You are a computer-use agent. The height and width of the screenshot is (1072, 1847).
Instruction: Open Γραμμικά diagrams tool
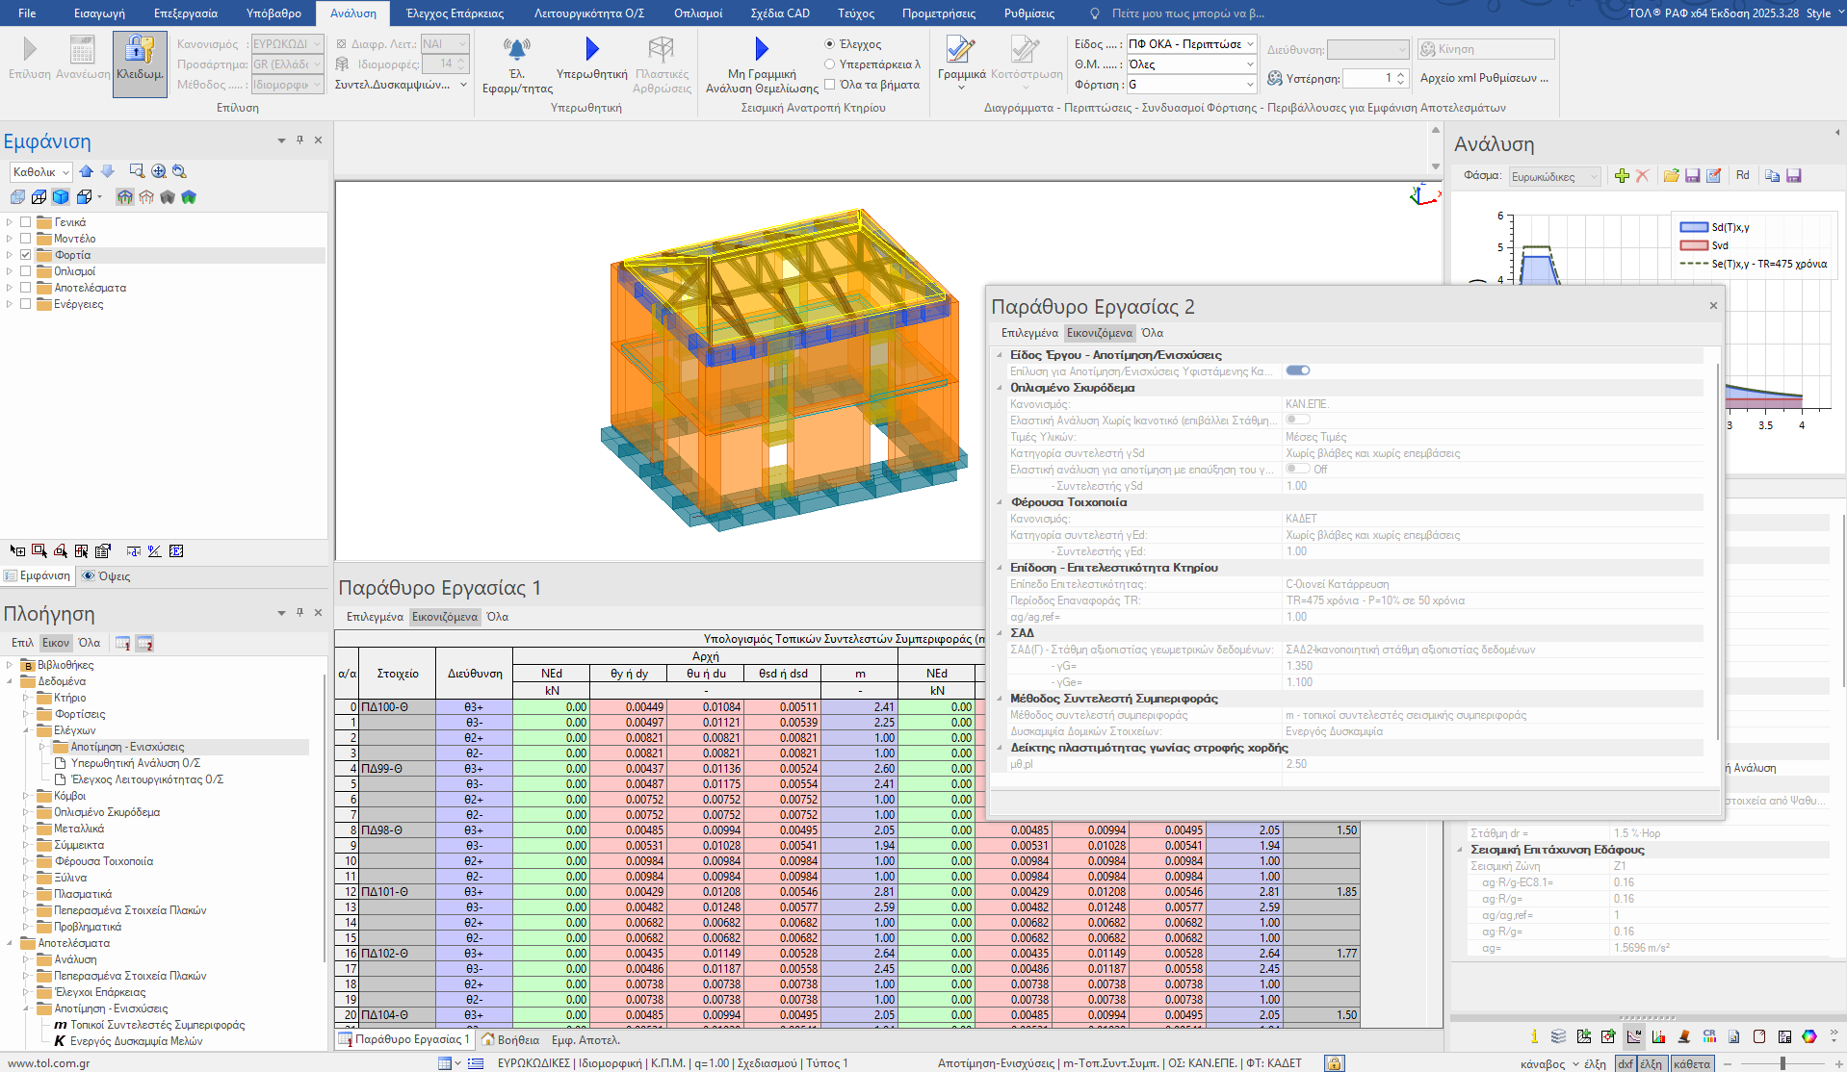coord(960,50)
